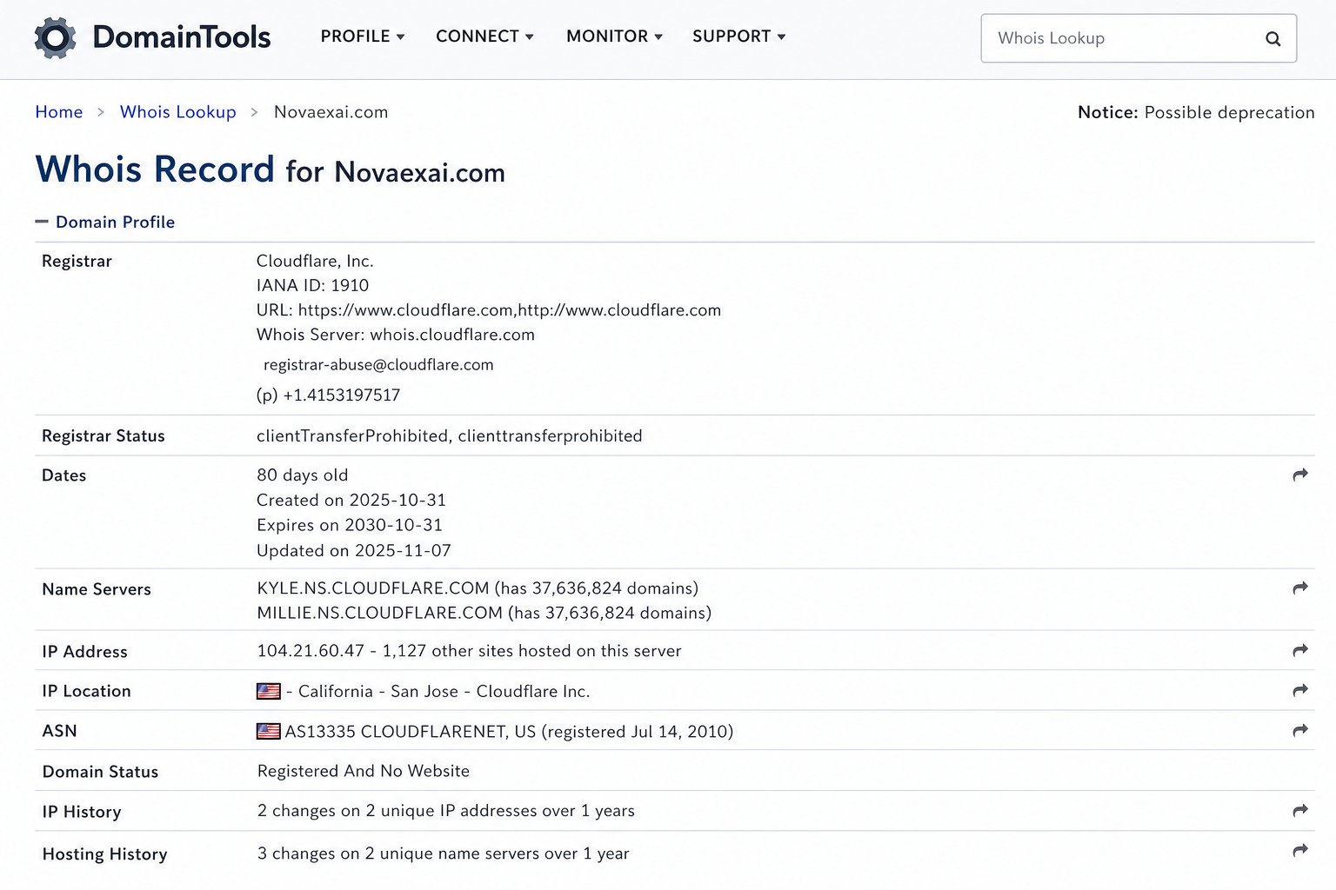Open the PROFILE dropdown menu

(363, 37)
